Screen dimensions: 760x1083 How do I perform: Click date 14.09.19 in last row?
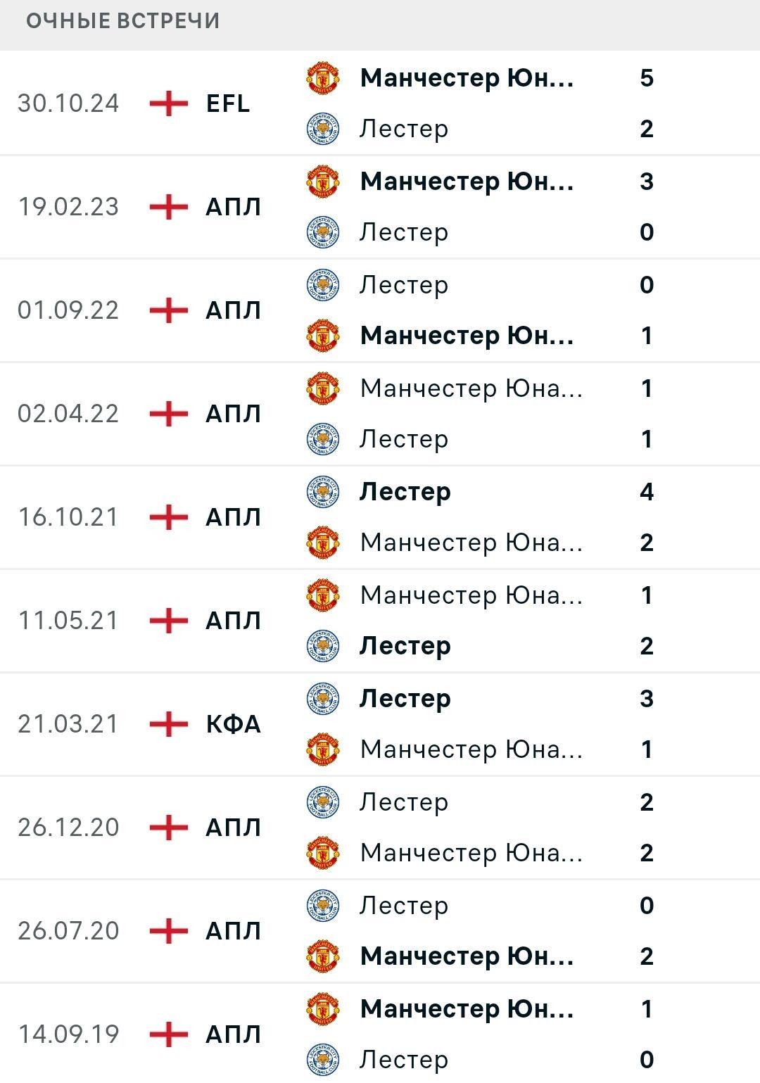pos(68,1034)
